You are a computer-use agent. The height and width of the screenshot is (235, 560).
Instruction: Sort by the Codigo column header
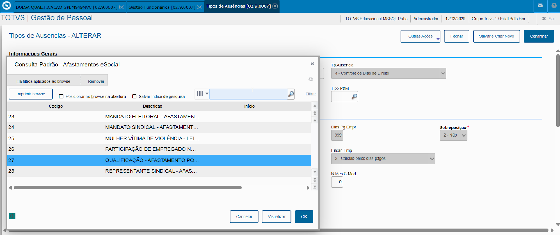click(x=56, y=106)
